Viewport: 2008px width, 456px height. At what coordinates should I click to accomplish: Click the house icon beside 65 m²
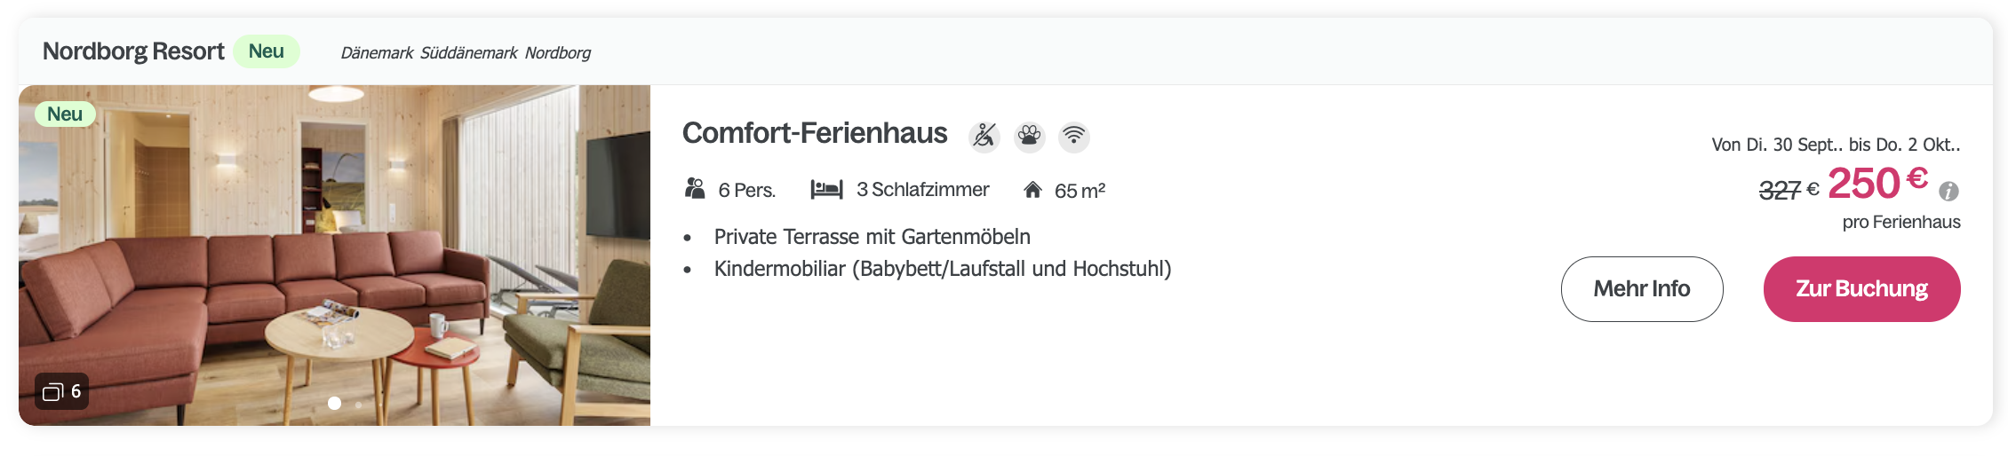pyautogui.click(x=1032, y=190)
